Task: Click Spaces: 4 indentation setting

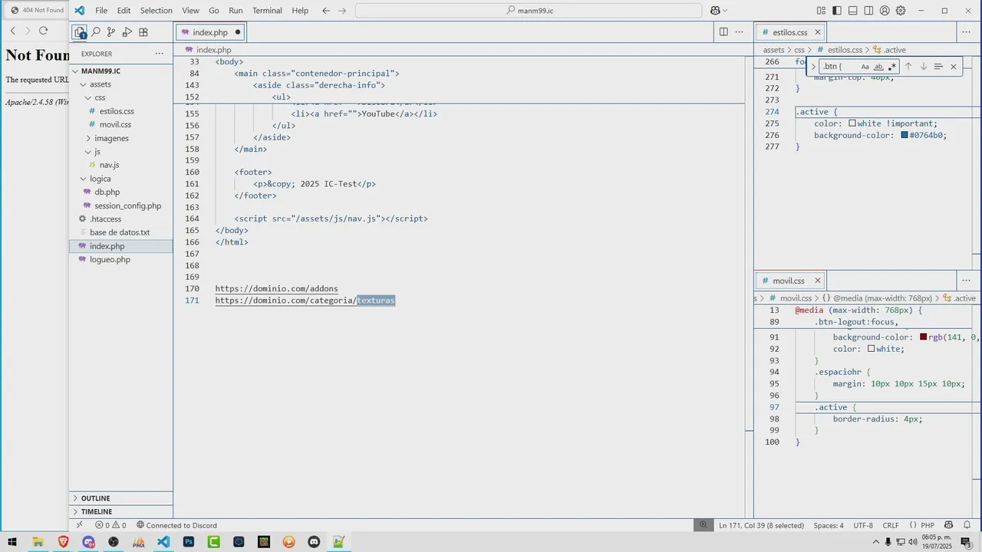Action: click(x=829, y=525)
